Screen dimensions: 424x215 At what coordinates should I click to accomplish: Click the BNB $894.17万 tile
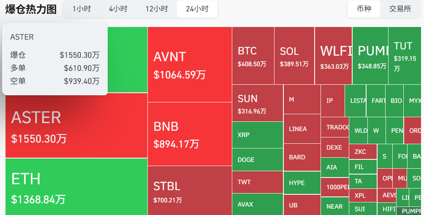click(190, 134)
